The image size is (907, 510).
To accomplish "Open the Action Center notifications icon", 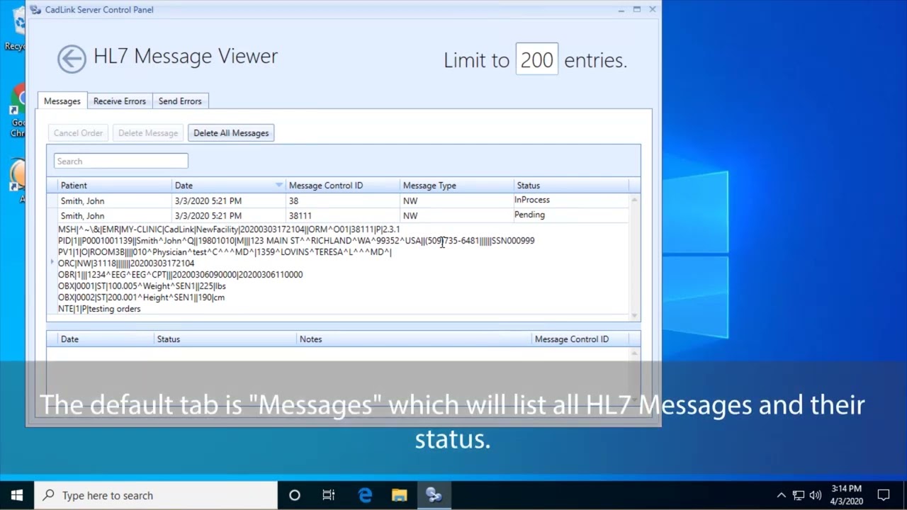I will 884,495.
